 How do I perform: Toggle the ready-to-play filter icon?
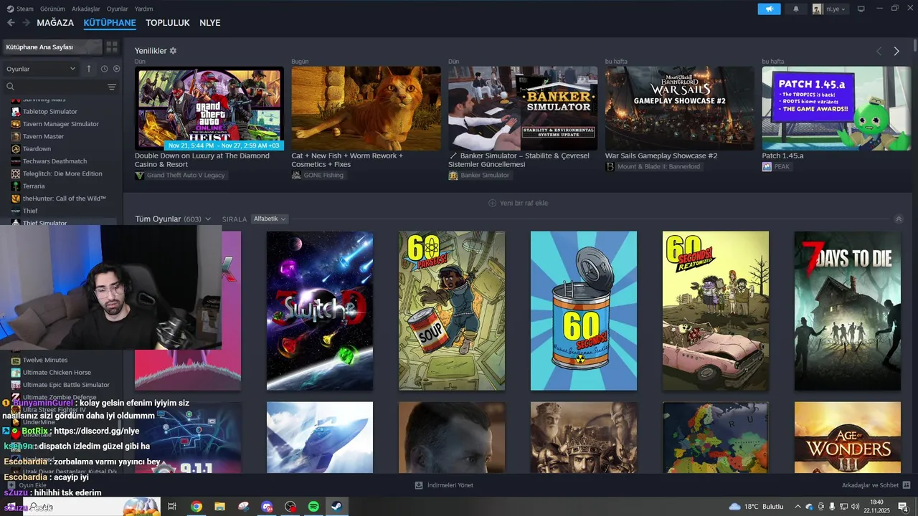116,69
